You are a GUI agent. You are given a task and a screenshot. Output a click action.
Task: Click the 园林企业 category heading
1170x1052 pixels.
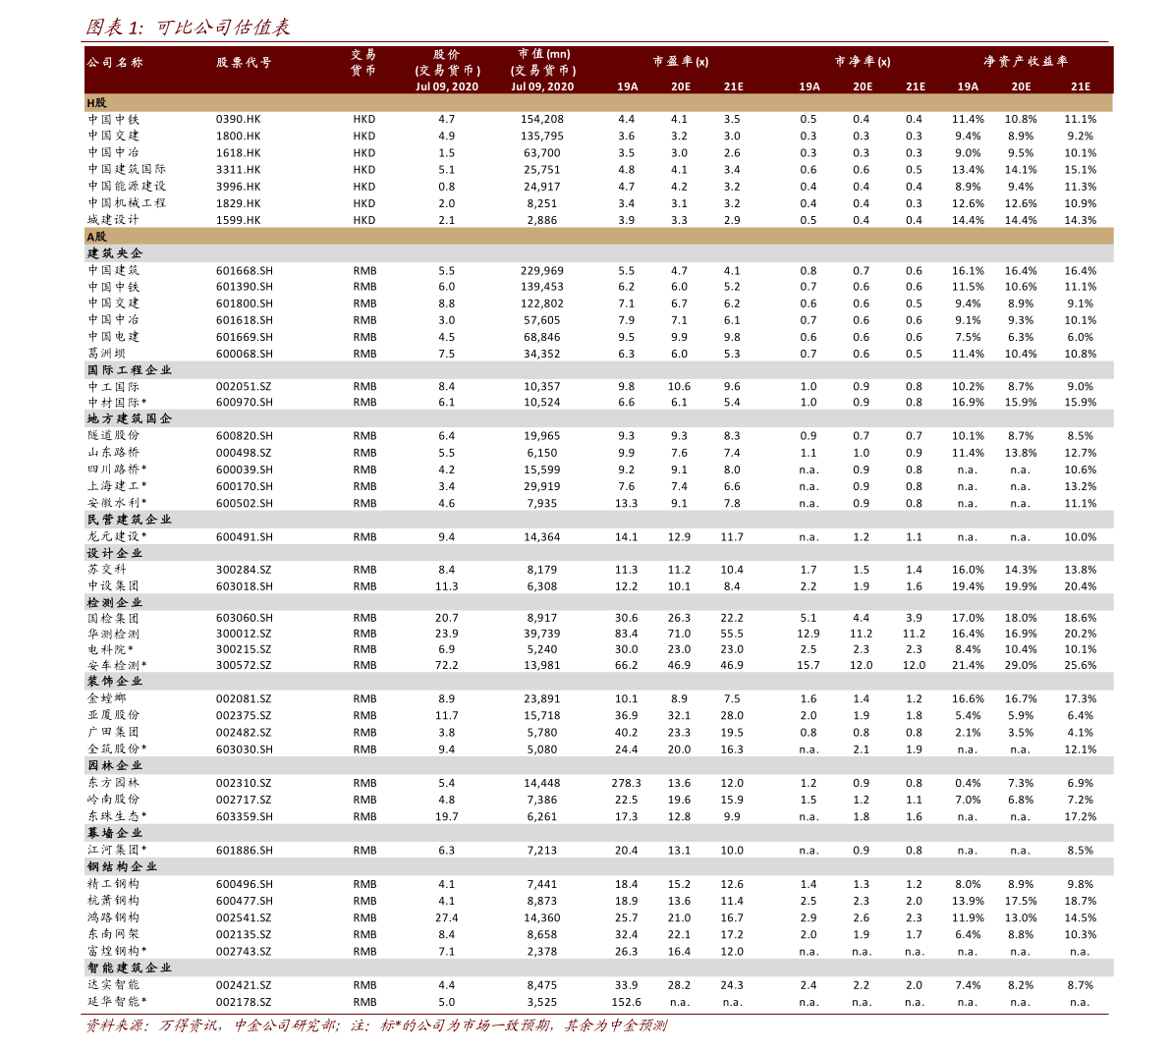[115, 765]
